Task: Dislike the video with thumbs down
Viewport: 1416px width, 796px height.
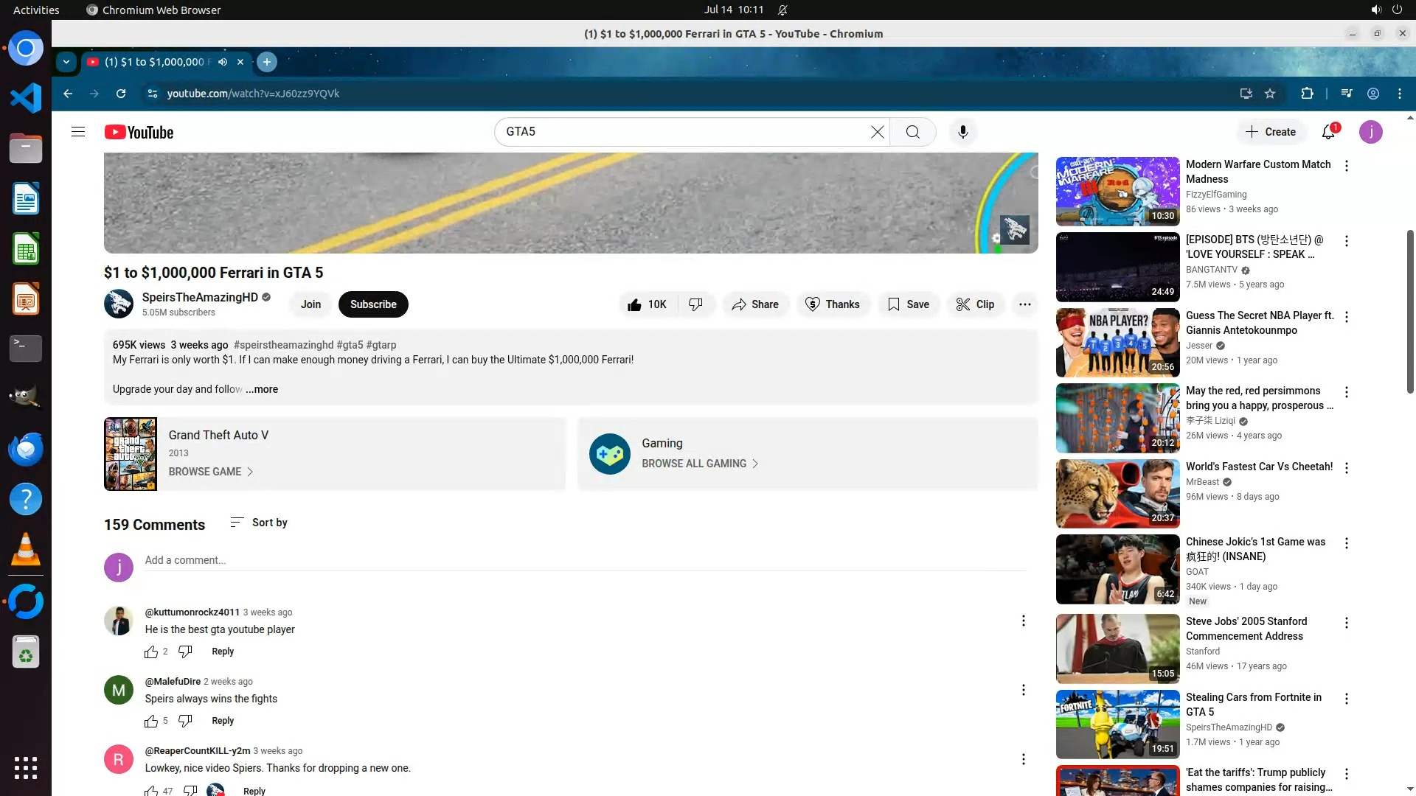Action: coord(695,304)
